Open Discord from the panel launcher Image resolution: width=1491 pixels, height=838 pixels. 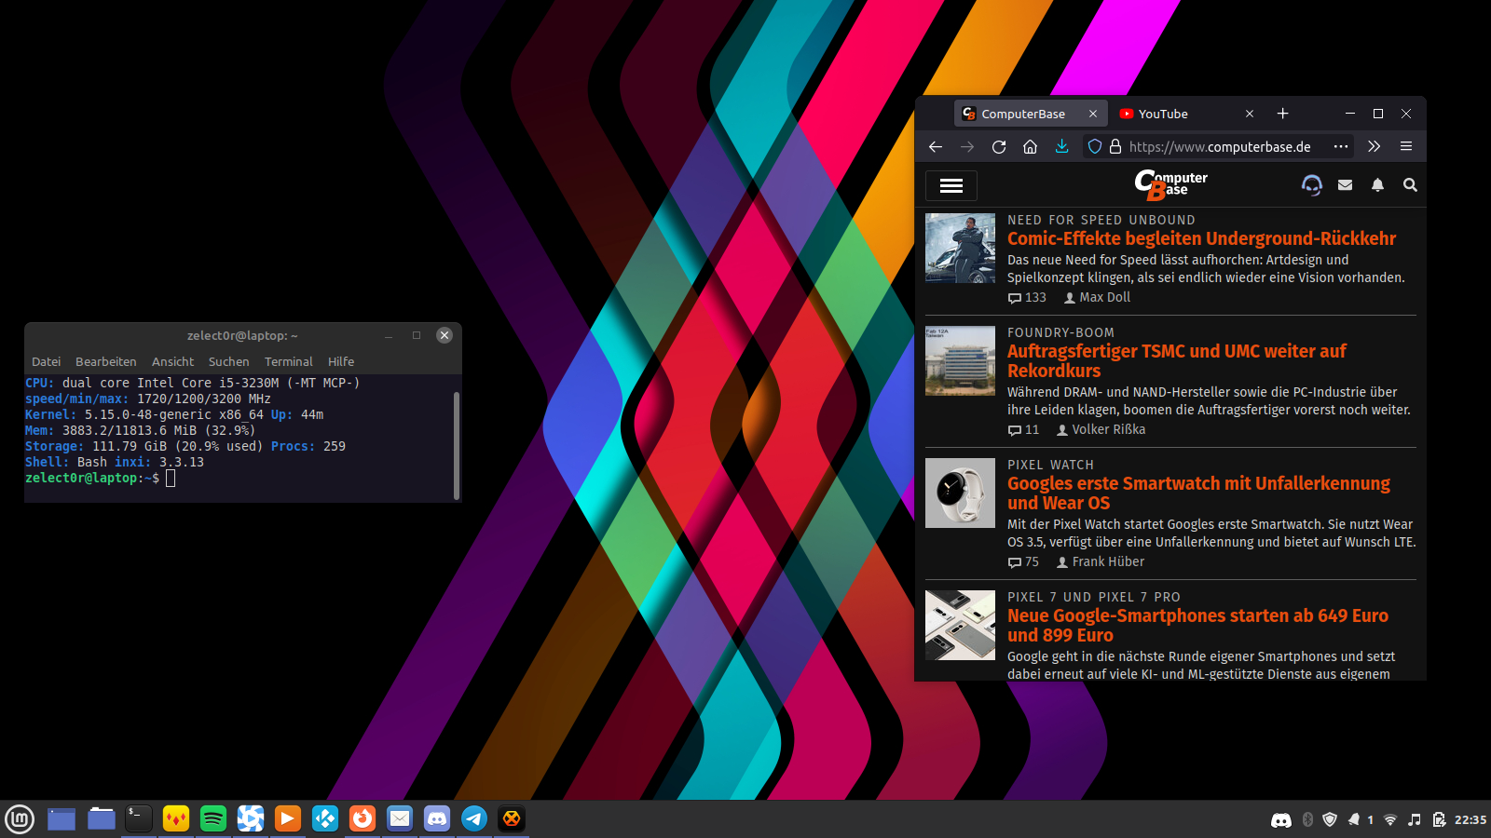(x=437, y=819)
